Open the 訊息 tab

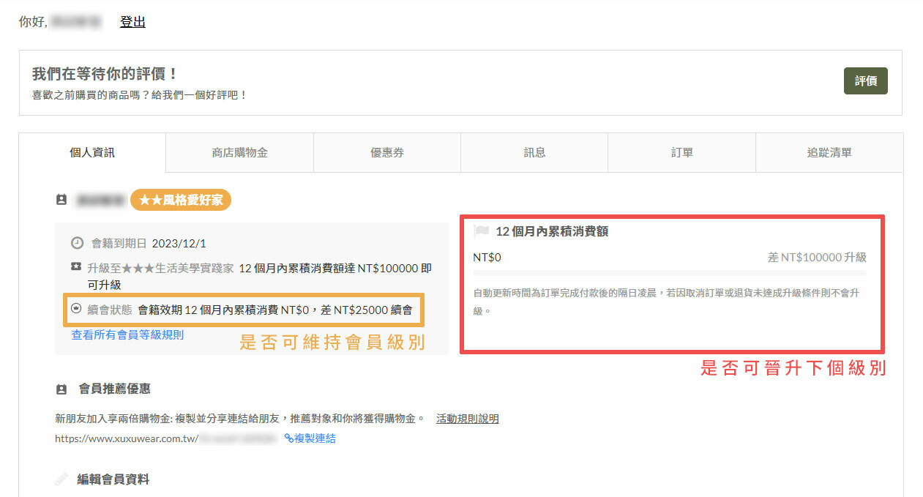tap(534, 153)
